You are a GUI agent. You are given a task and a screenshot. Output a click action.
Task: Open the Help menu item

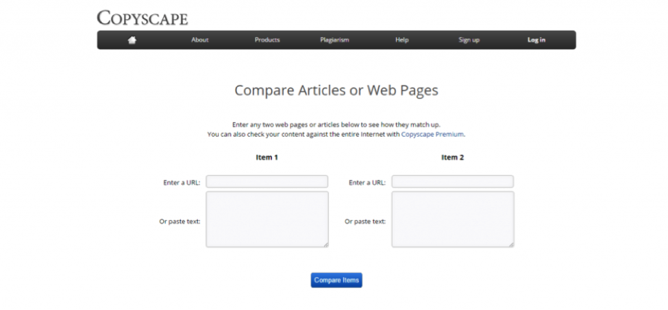[x=401, y=40]
